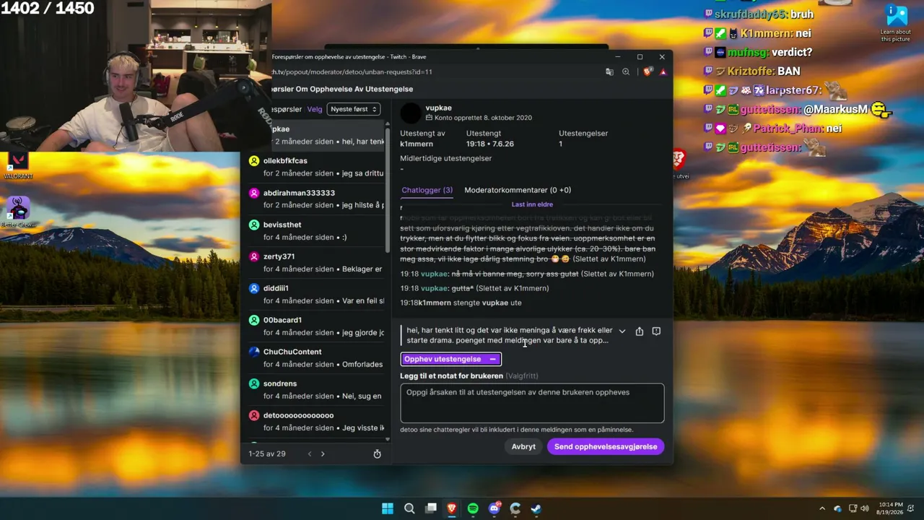Click the network icon in system tray
Viewport: 924px width, 520px height.
(853, 508)
